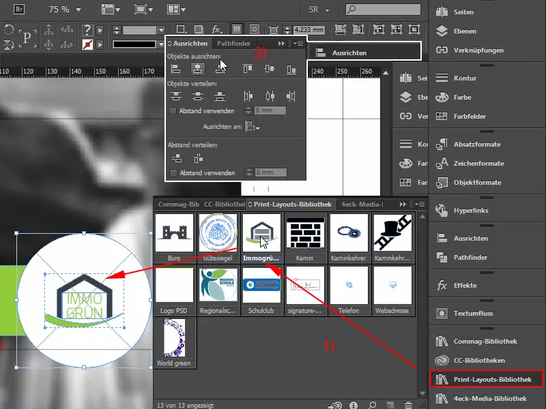Open the Print-Layouts-Bibliothek panel

[487, 380]
